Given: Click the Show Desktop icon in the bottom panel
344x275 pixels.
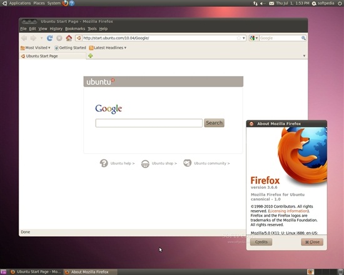Looking at the screenshot, I should (3, 272).
